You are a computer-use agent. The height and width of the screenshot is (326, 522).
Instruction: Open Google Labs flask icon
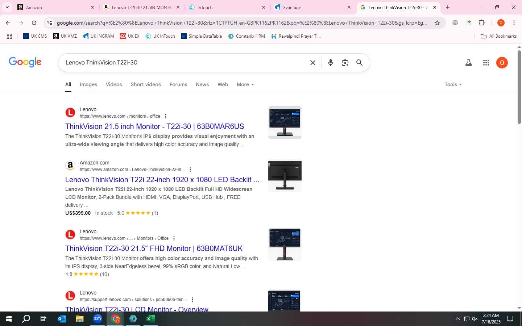[469, 63]
